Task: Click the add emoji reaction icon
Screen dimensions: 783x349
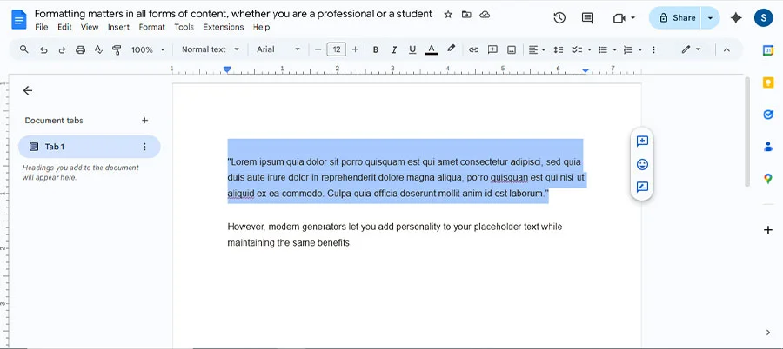Action: (642, 164)
